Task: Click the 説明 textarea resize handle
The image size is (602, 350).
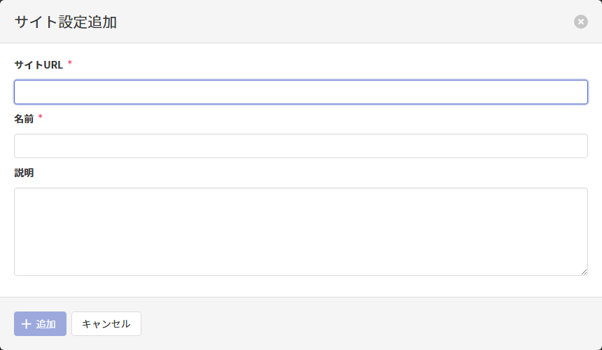Action: [x=584, y=272]
